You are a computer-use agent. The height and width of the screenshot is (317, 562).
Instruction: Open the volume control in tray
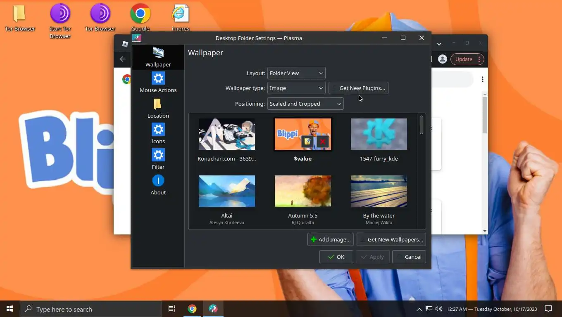pos(439,309)
